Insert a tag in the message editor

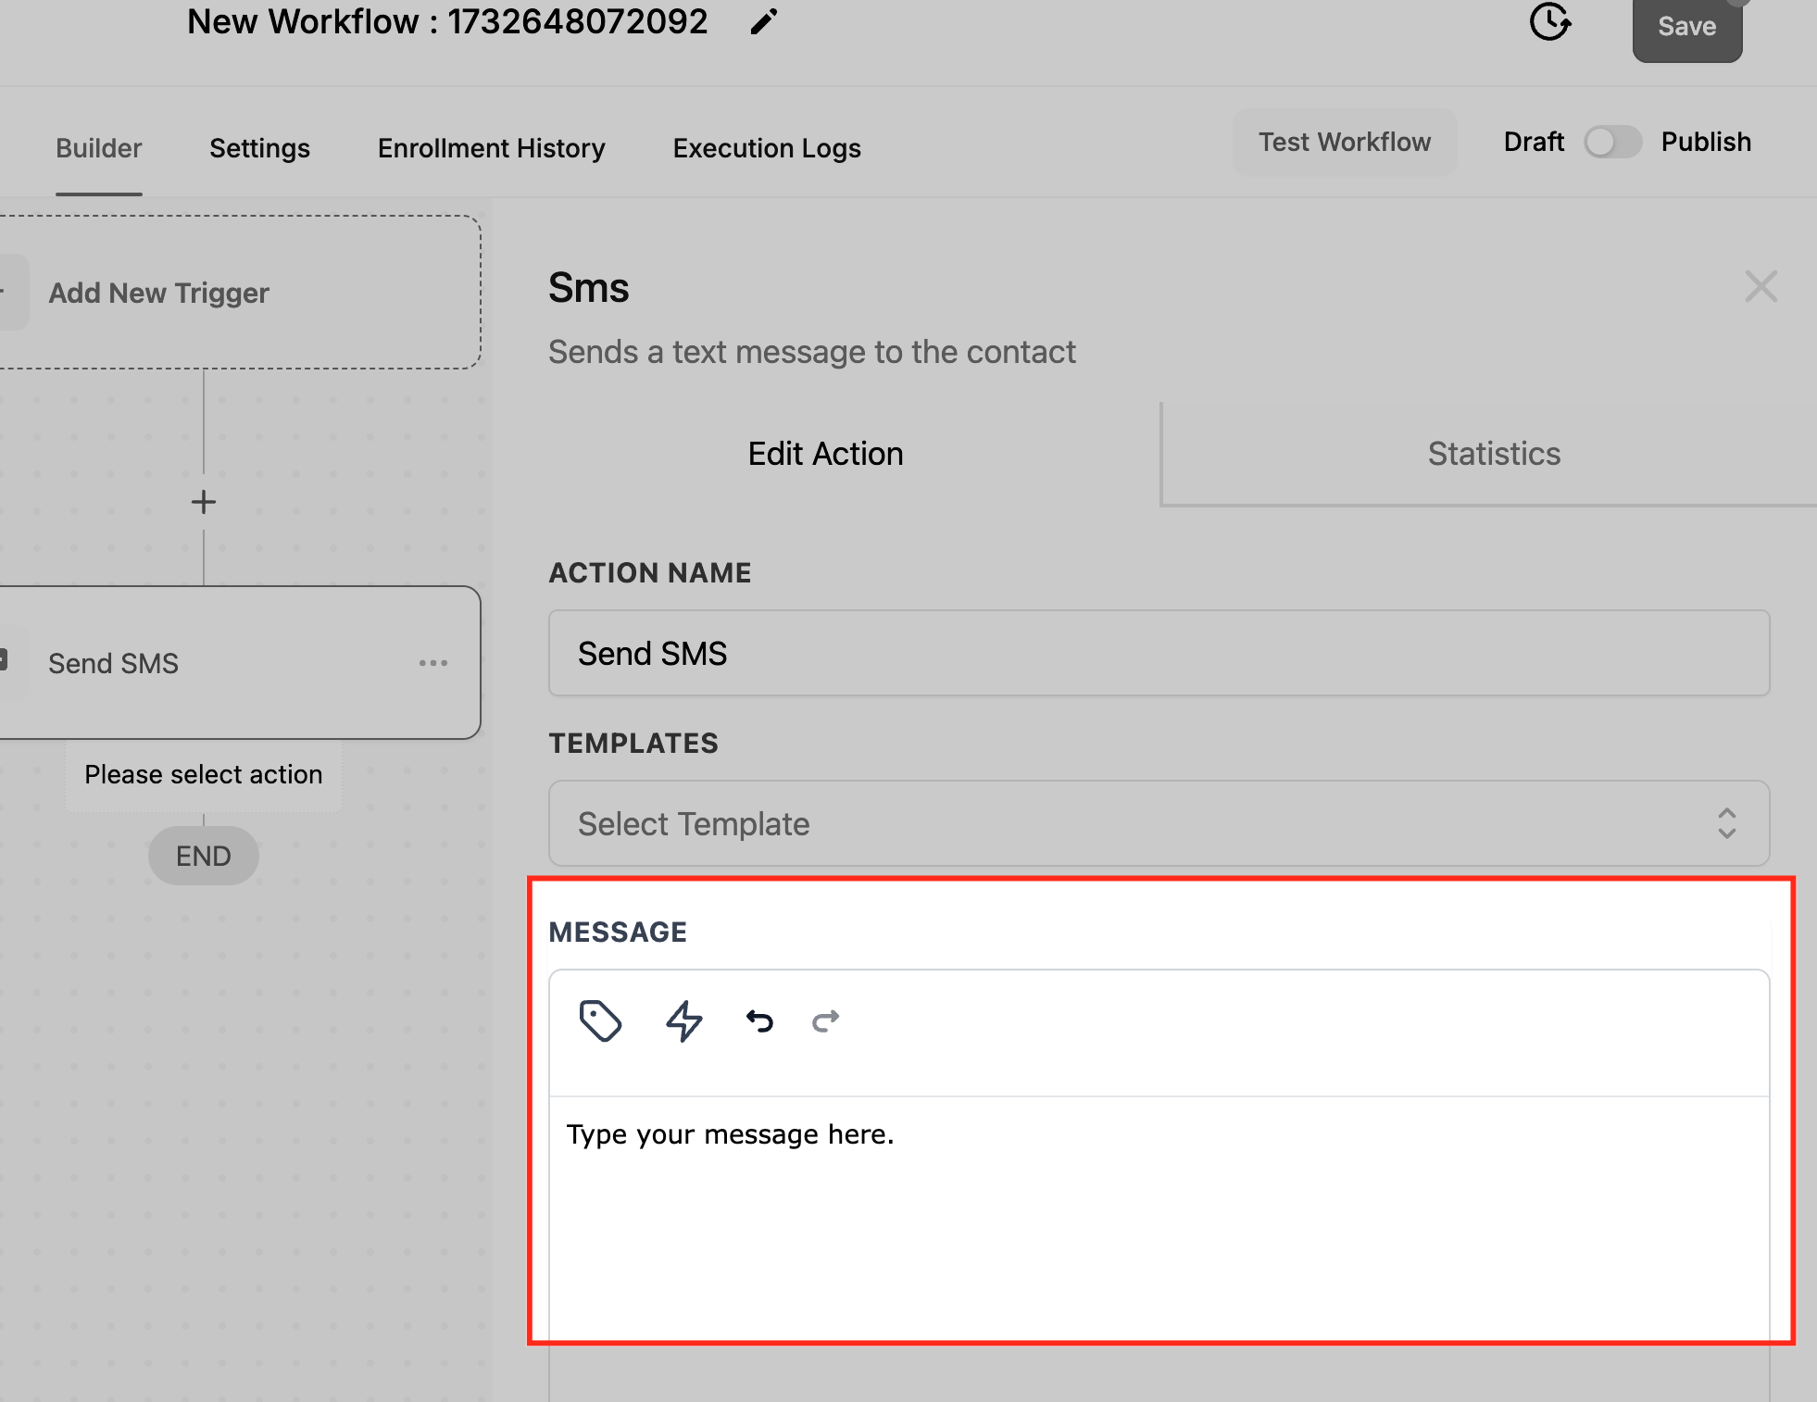(600, 1021)
